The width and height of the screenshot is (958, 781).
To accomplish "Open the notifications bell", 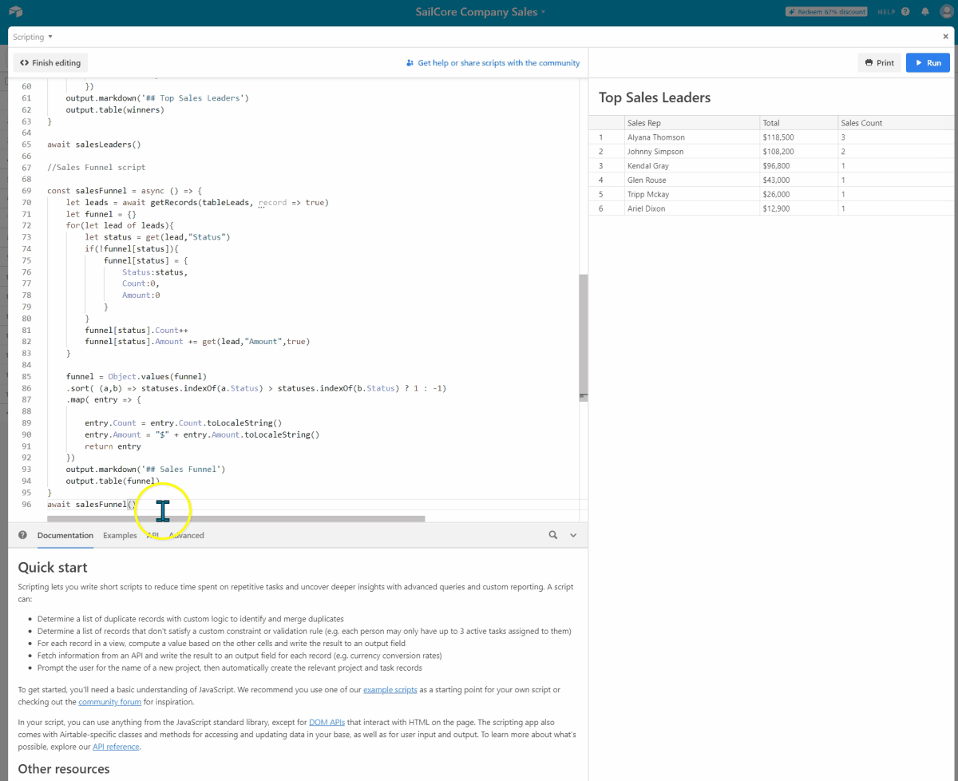I will [925, 12].
